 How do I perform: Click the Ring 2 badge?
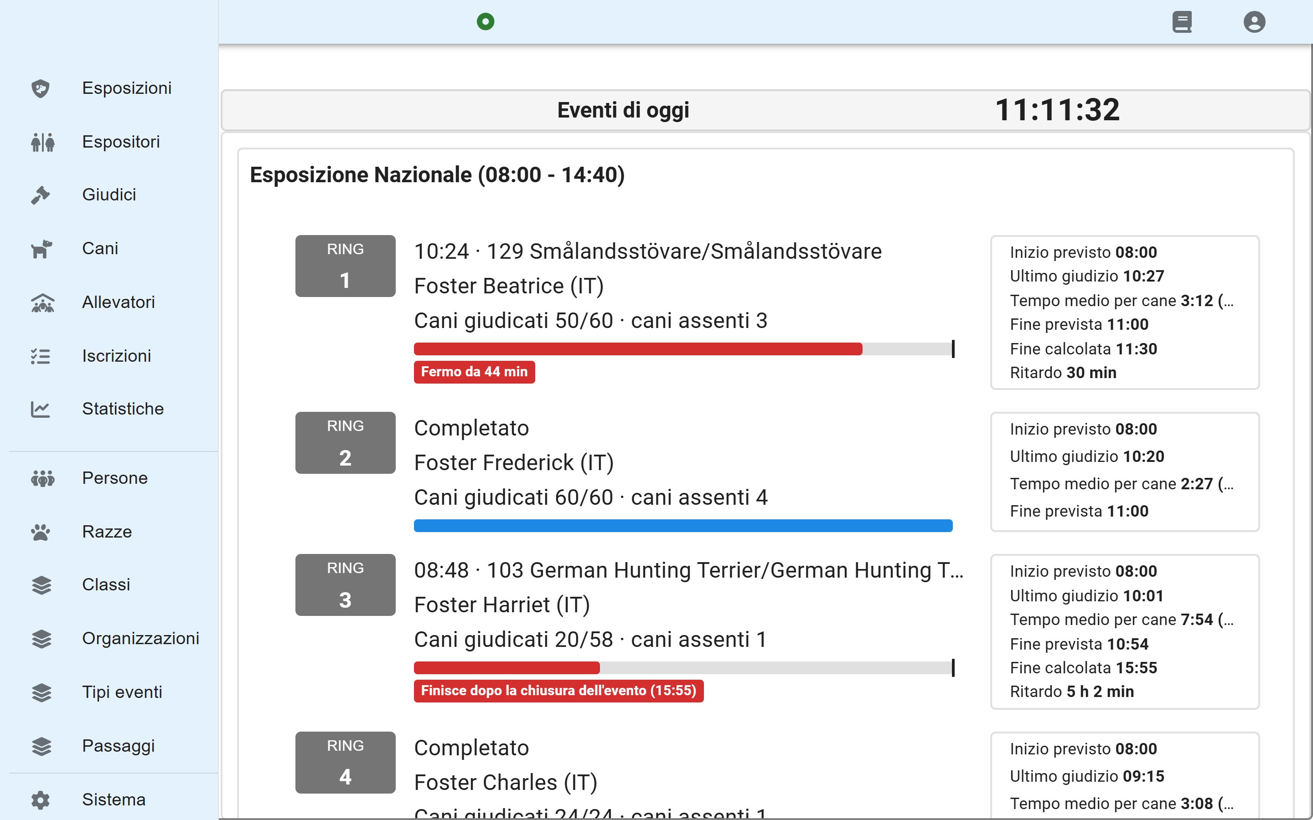coord(345,442)
